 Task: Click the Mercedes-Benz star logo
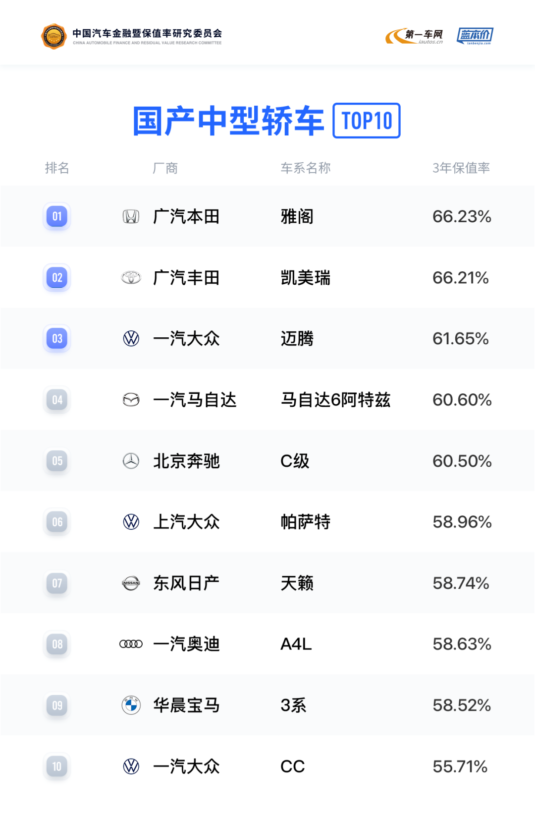[x=131, y=461]
